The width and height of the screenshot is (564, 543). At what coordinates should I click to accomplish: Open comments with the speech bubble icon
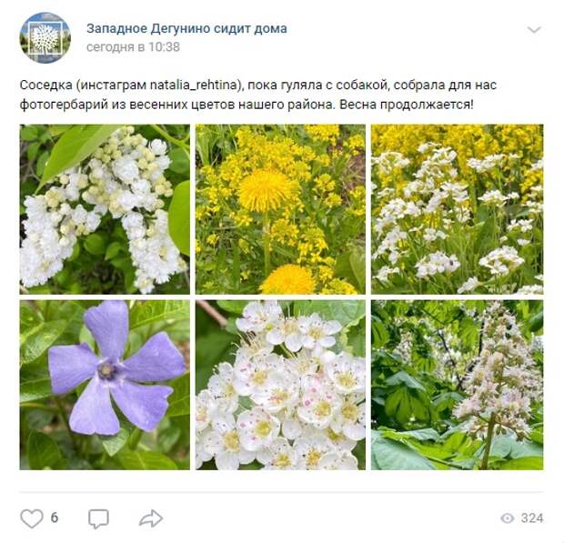pyautogui.click(x=98, y=518)
